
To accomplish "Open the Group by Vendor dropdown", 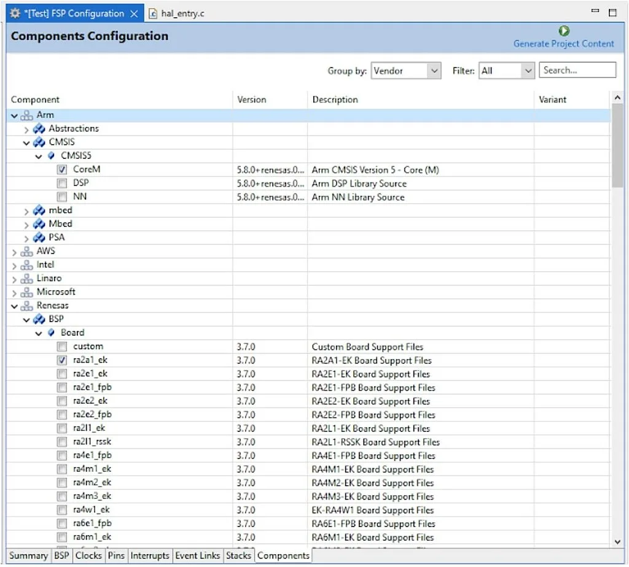I will point(434,70).
